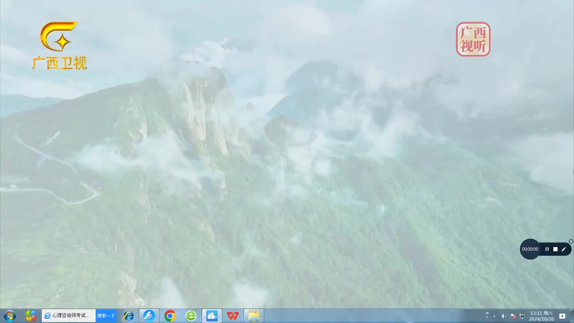Screen dimensions: 574x323
Task: Pause the screen recording
Action: [547, 249]
